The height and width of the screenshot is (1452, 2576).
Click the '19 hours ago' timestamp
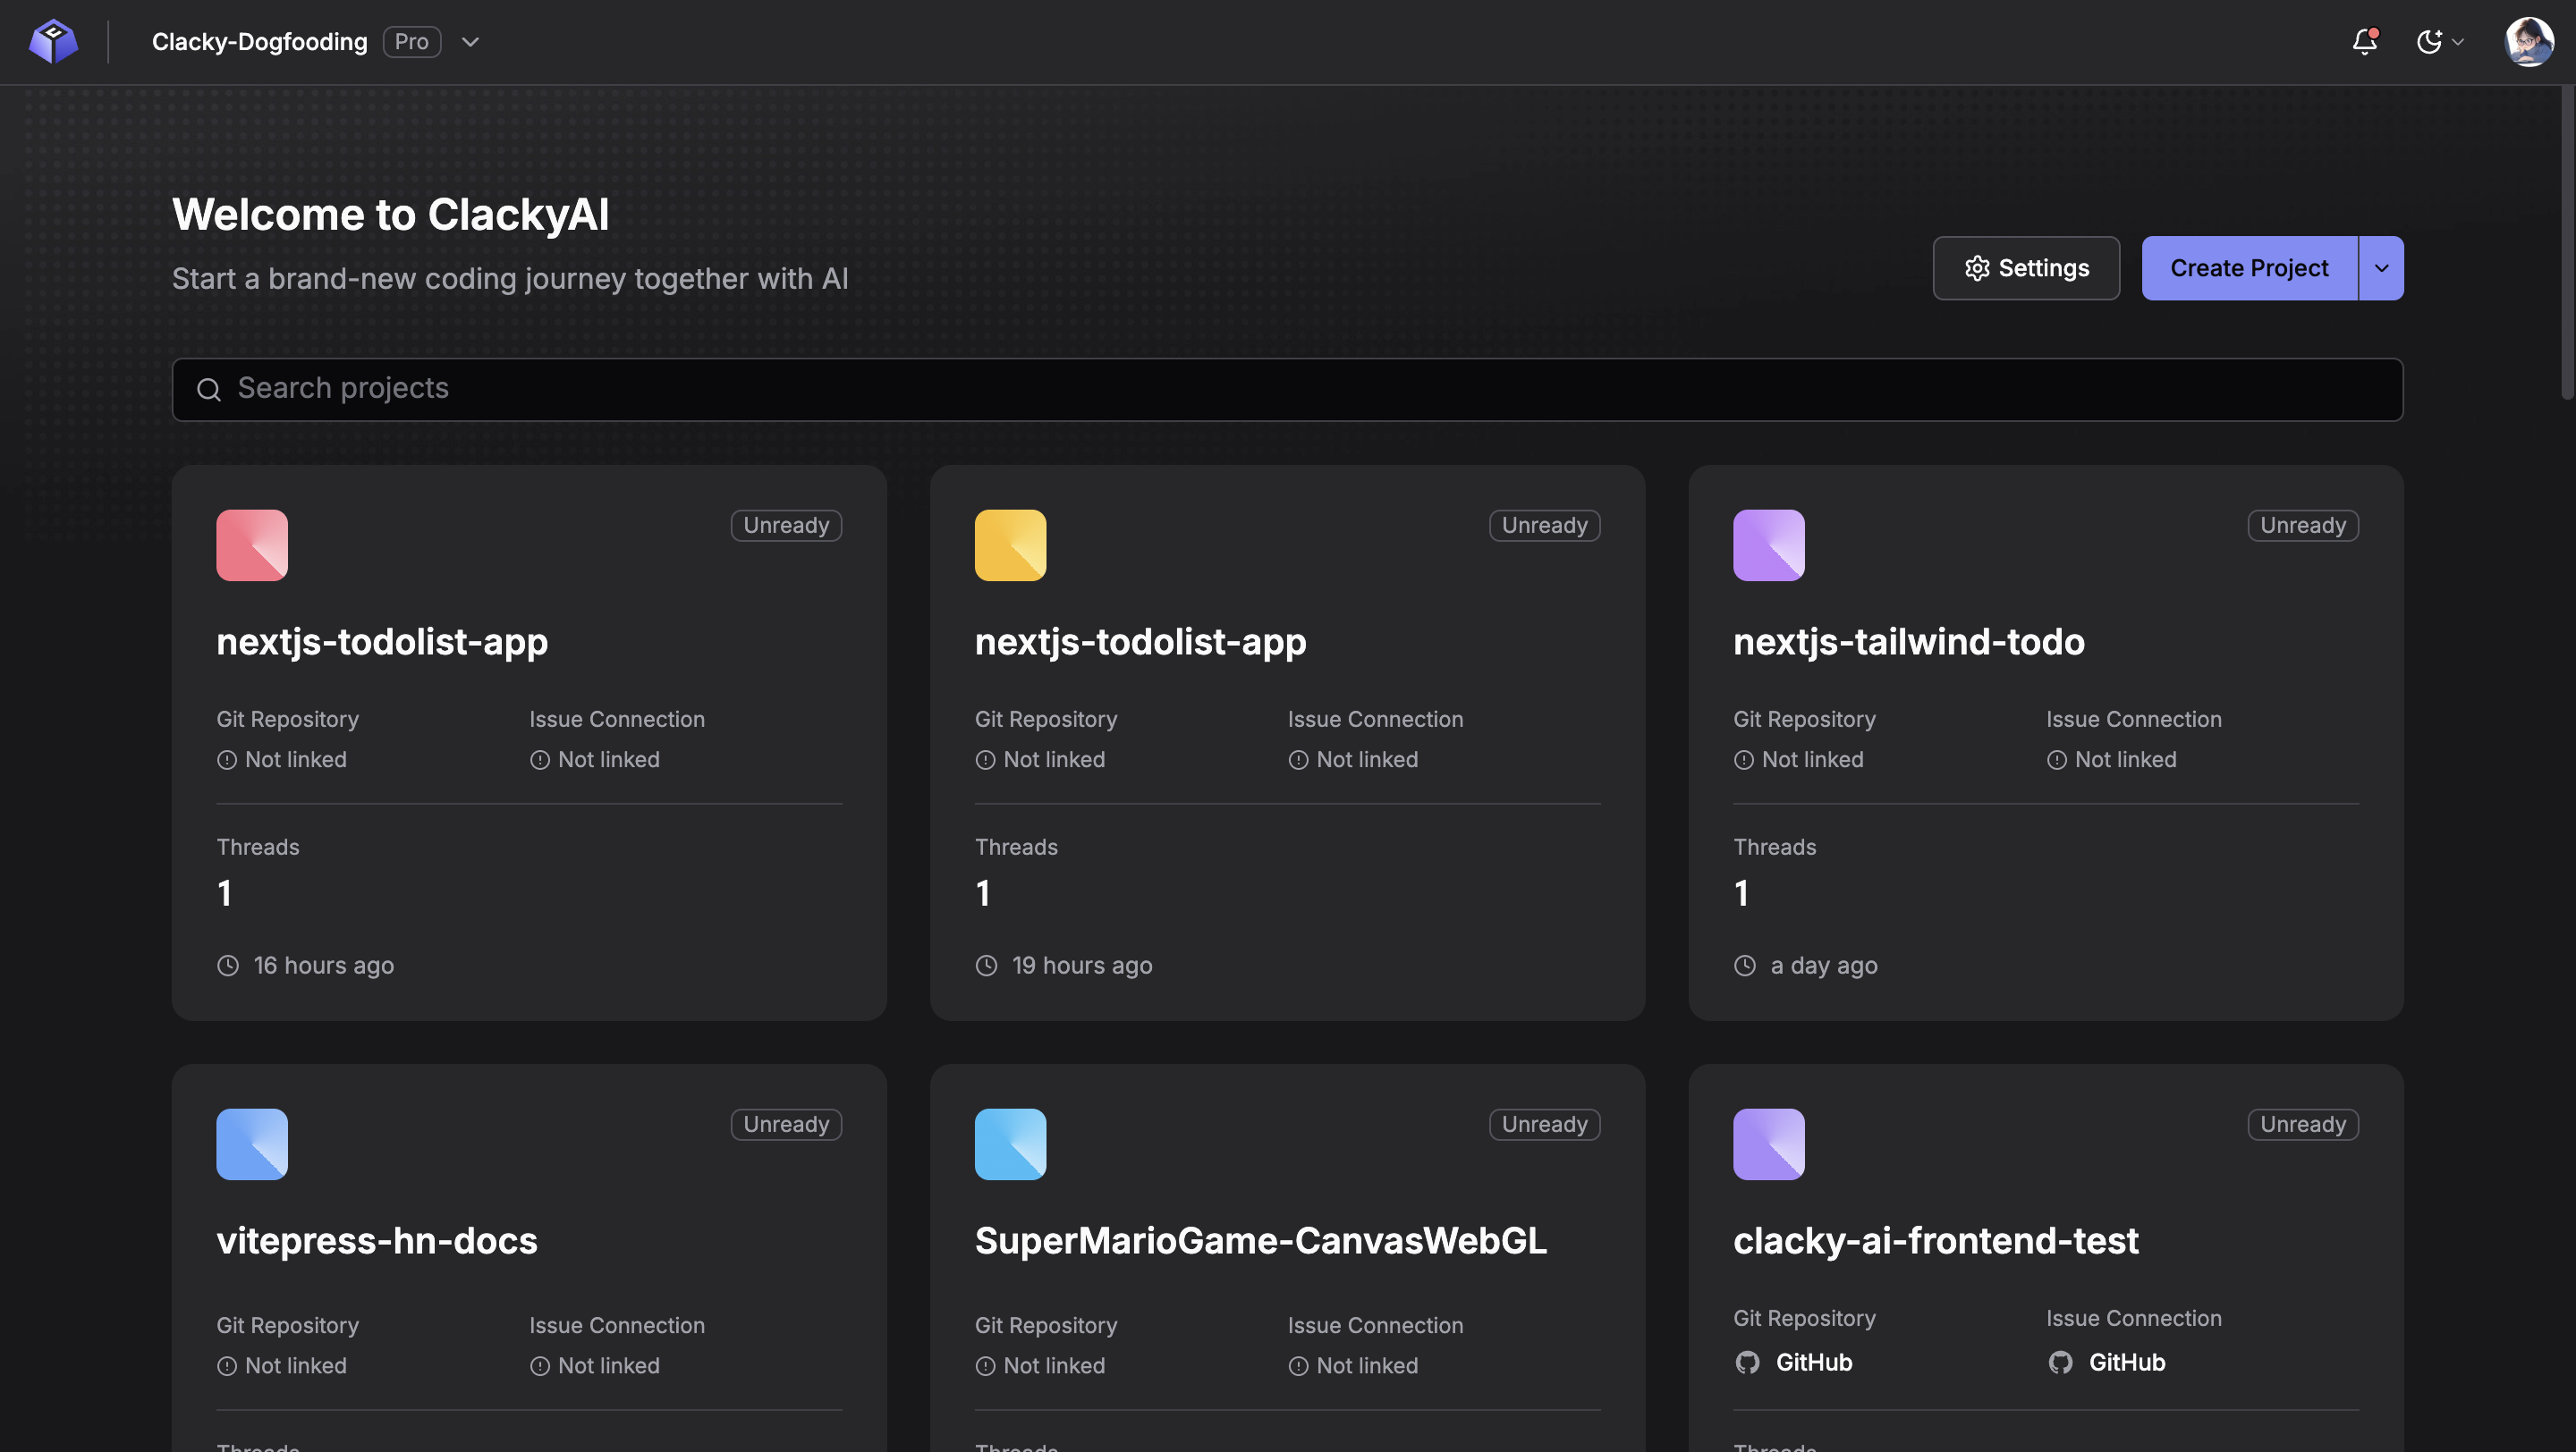(1081, 966)
